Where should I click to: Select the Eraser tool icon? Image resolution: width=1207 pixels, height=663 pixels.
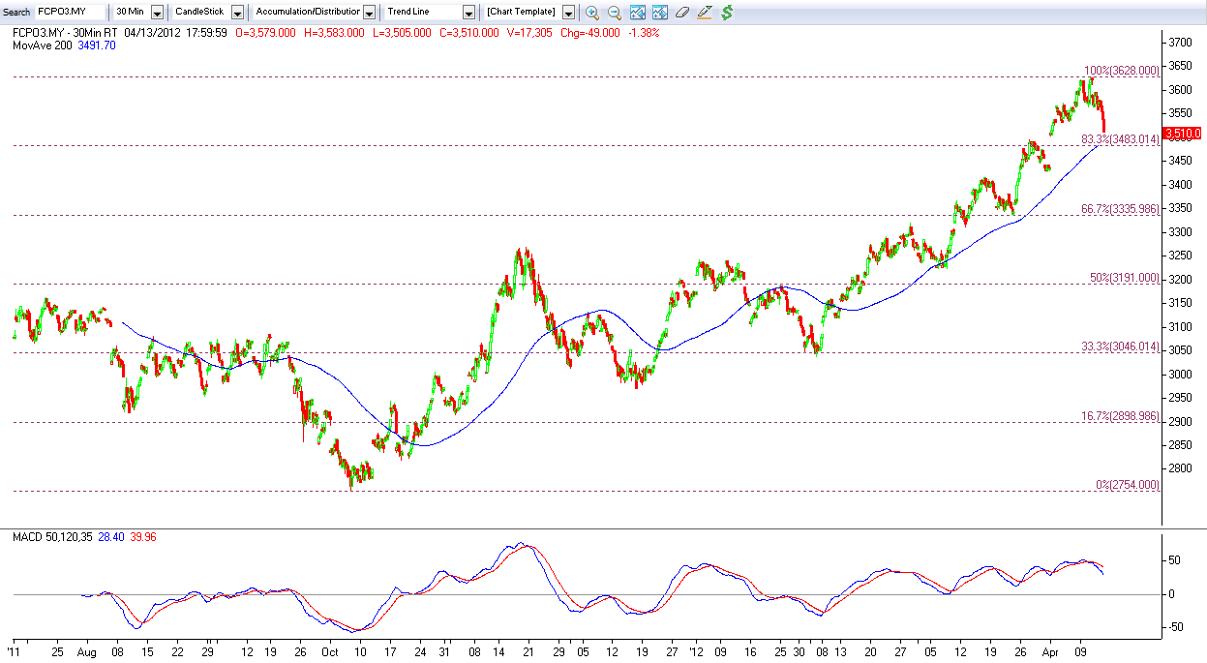[683, 12]
